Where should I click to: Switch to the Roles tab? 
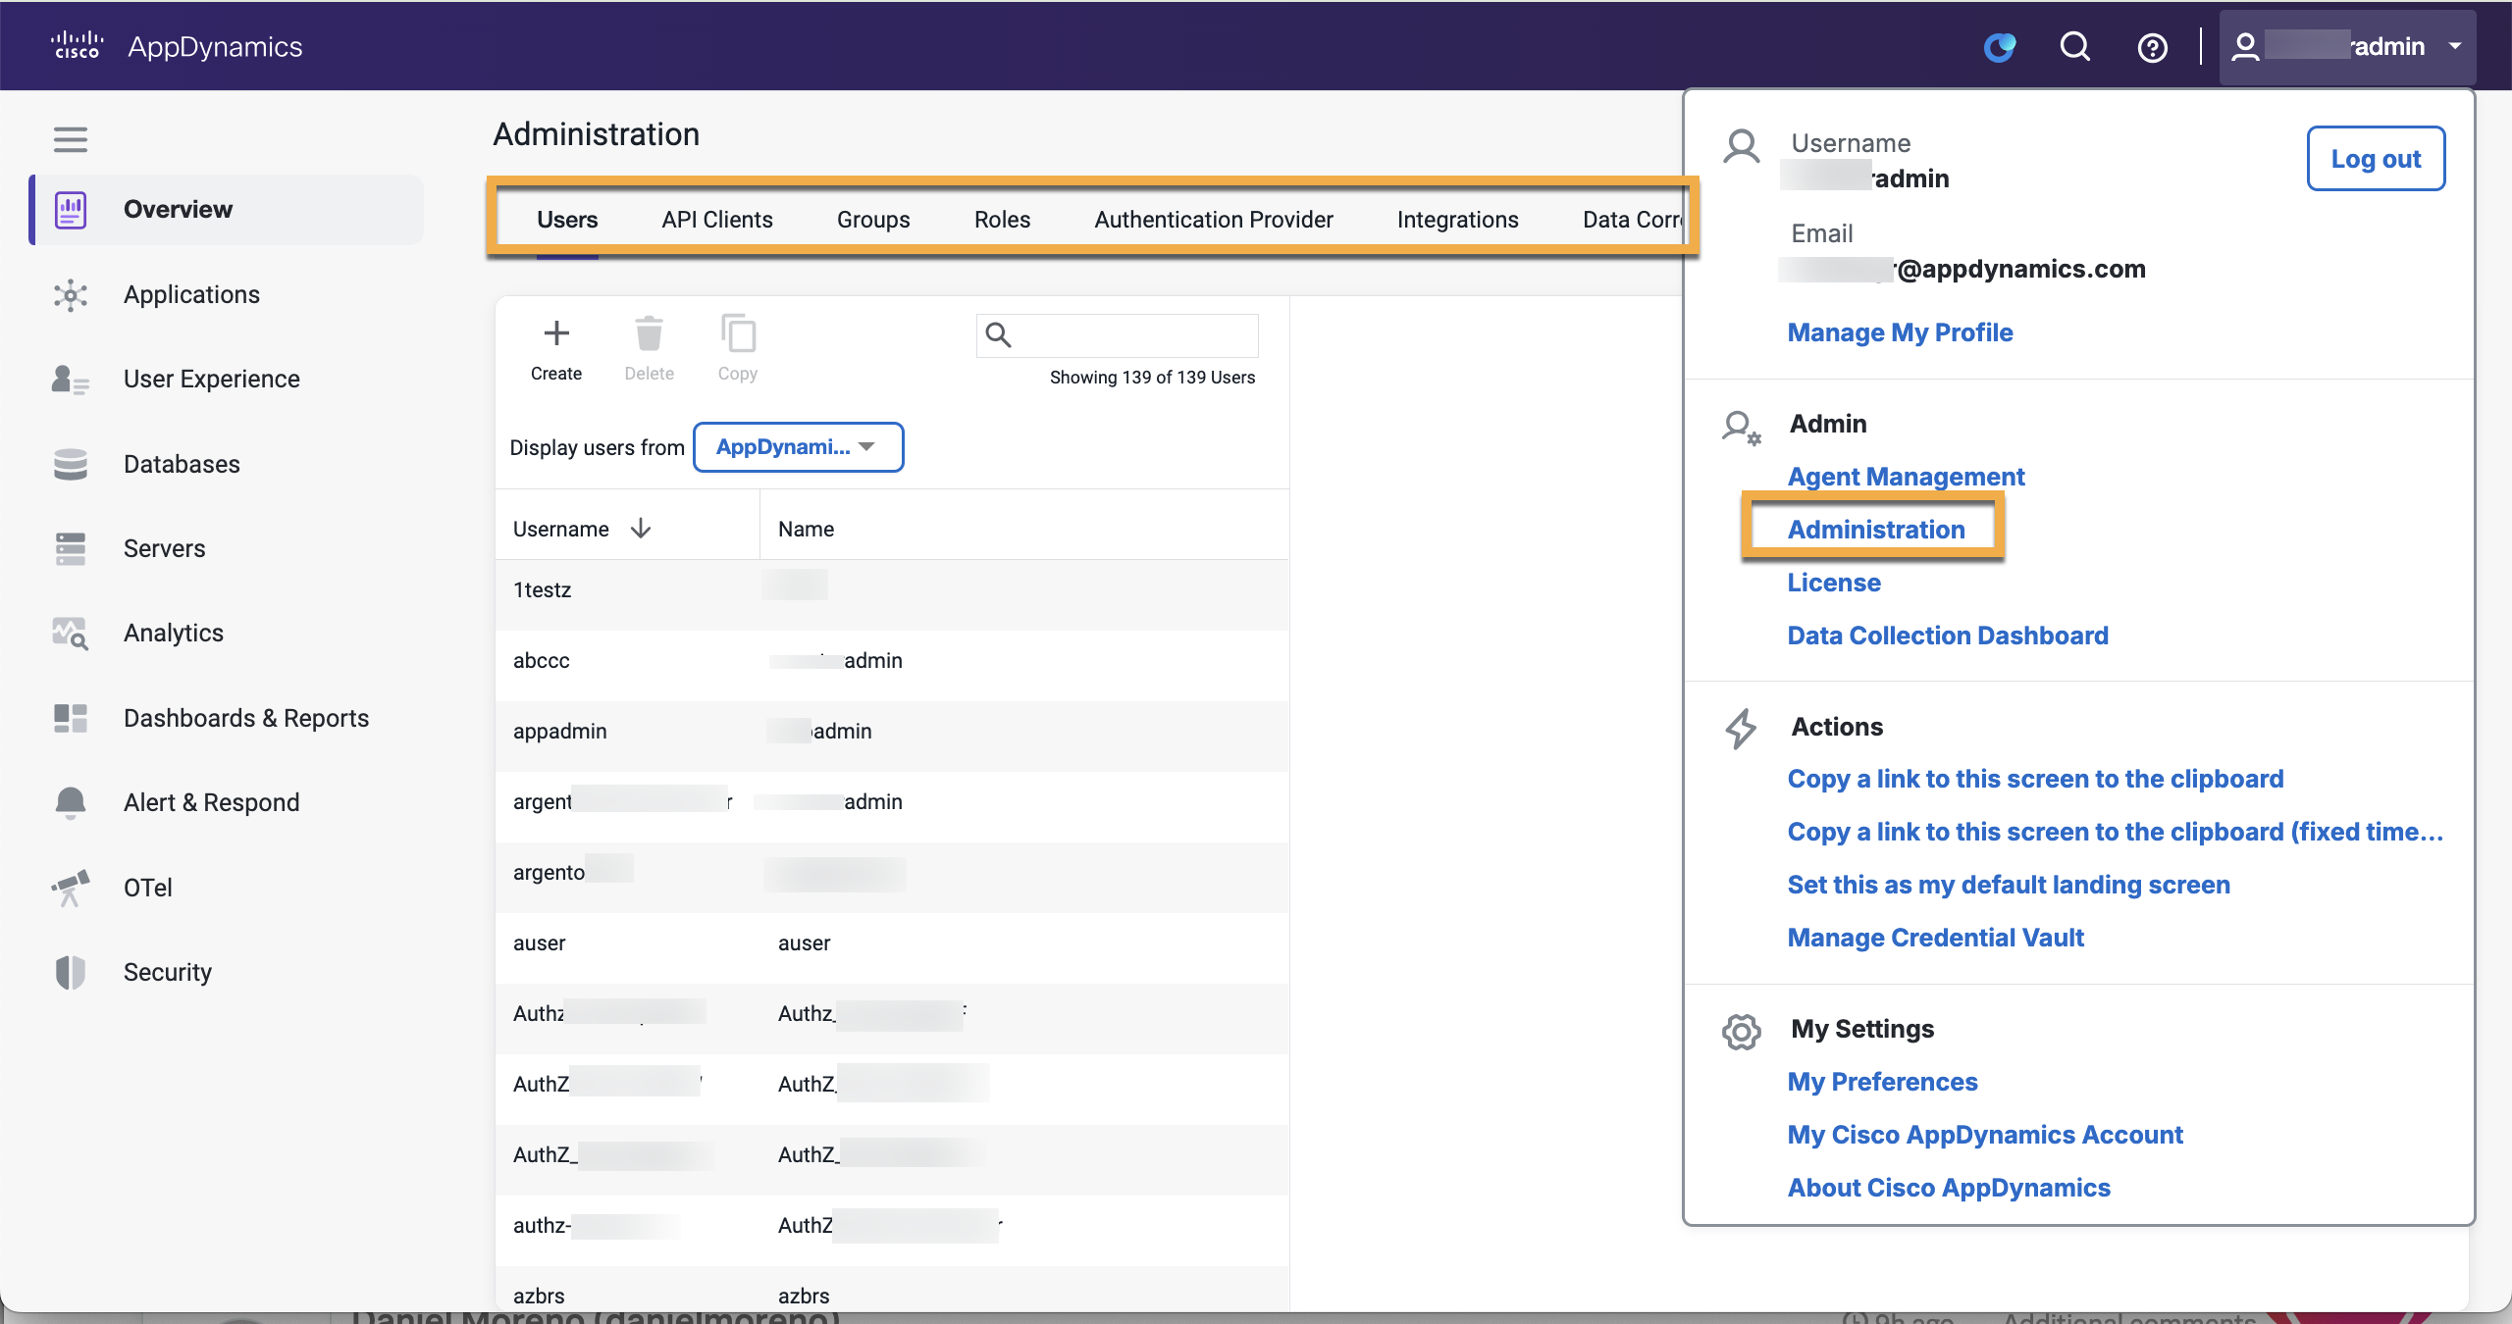click(x=1002, y=220)
